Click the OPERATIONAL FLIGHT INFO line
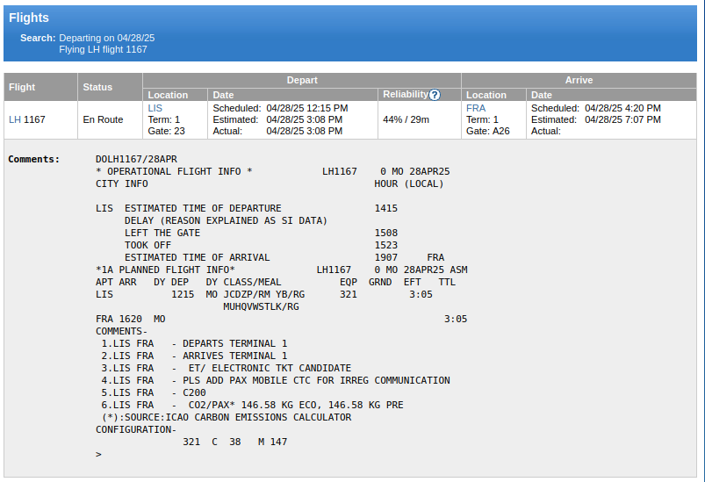This screenshot has height=482, width=705. tap(272, 171)
